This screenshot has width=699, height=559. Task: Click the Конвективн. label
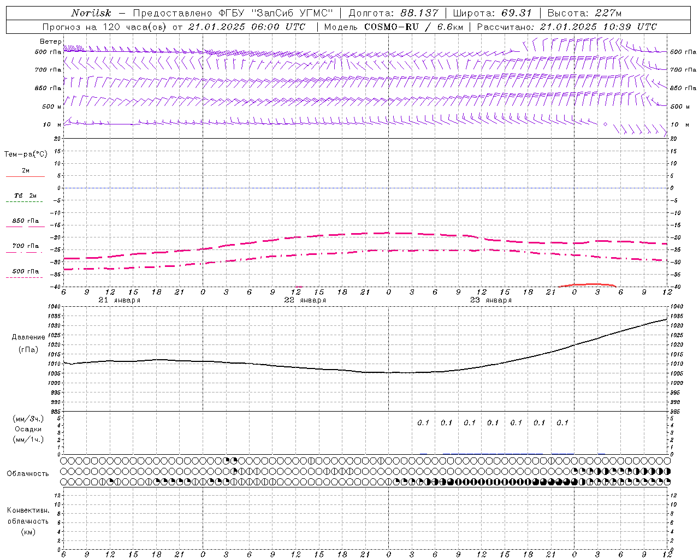[x=28, y=510]
